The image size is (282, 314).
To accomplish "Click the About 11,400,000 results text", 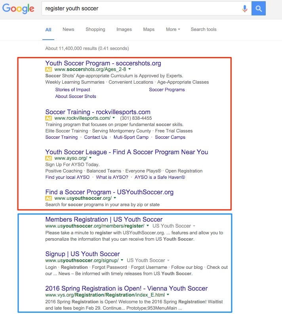I will (87, 48).
